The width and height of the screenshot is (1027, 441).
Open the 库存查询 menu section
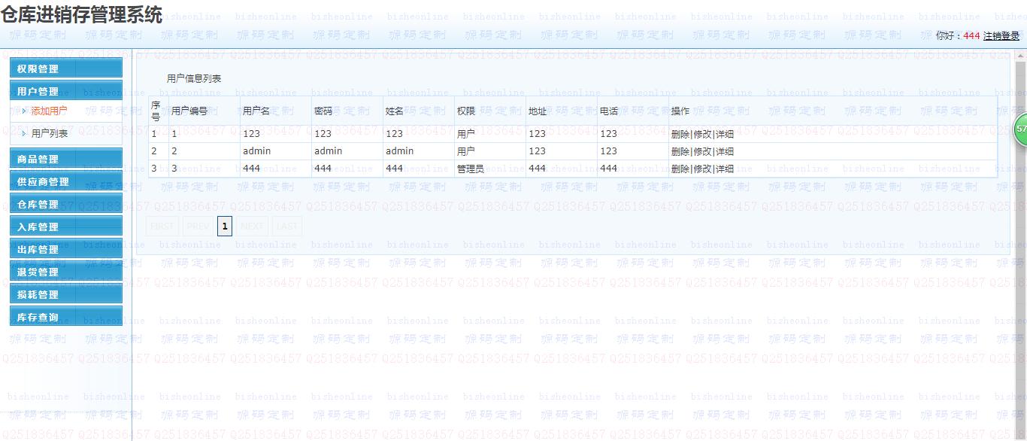[x=65, y=317]
